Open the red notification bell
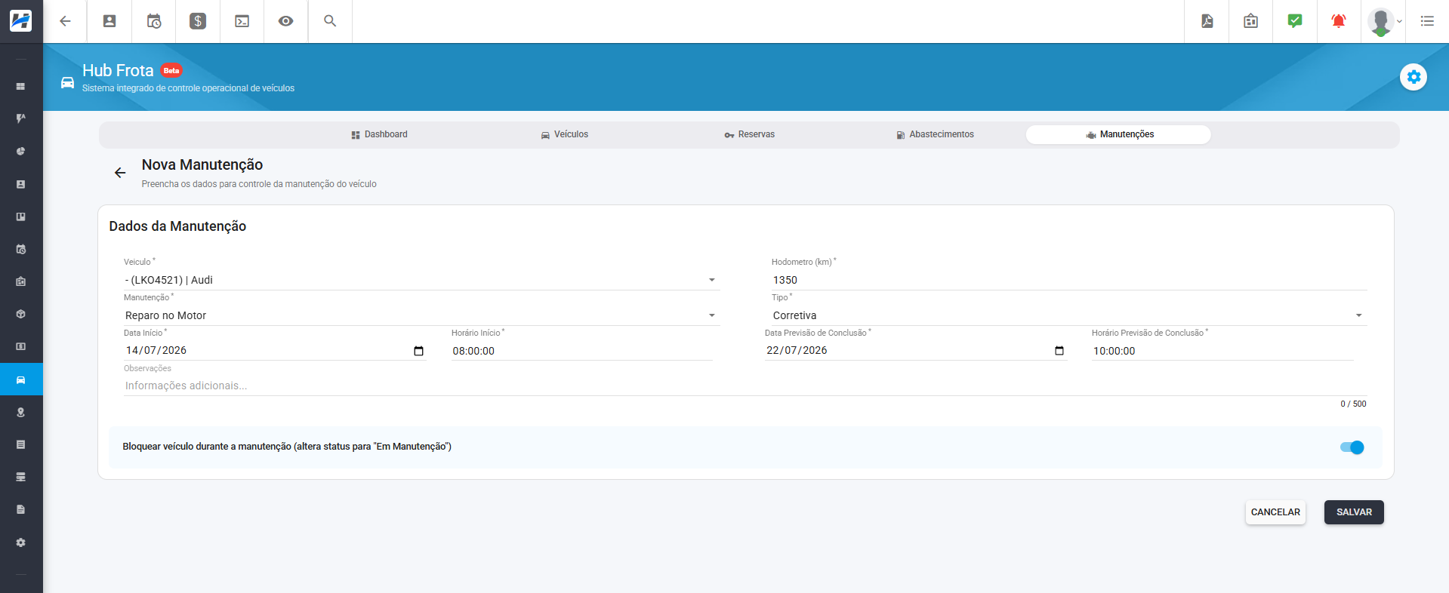 point(1338,21)
